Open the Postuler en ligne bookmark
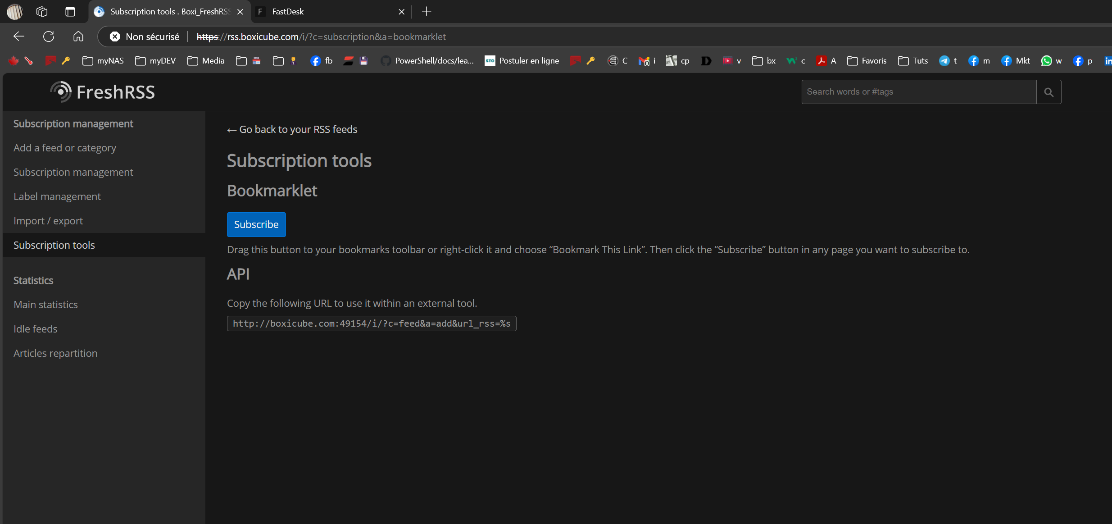The width and height of the screenshot is (1112, 524). pyautogui.click(x=522, y=61)
